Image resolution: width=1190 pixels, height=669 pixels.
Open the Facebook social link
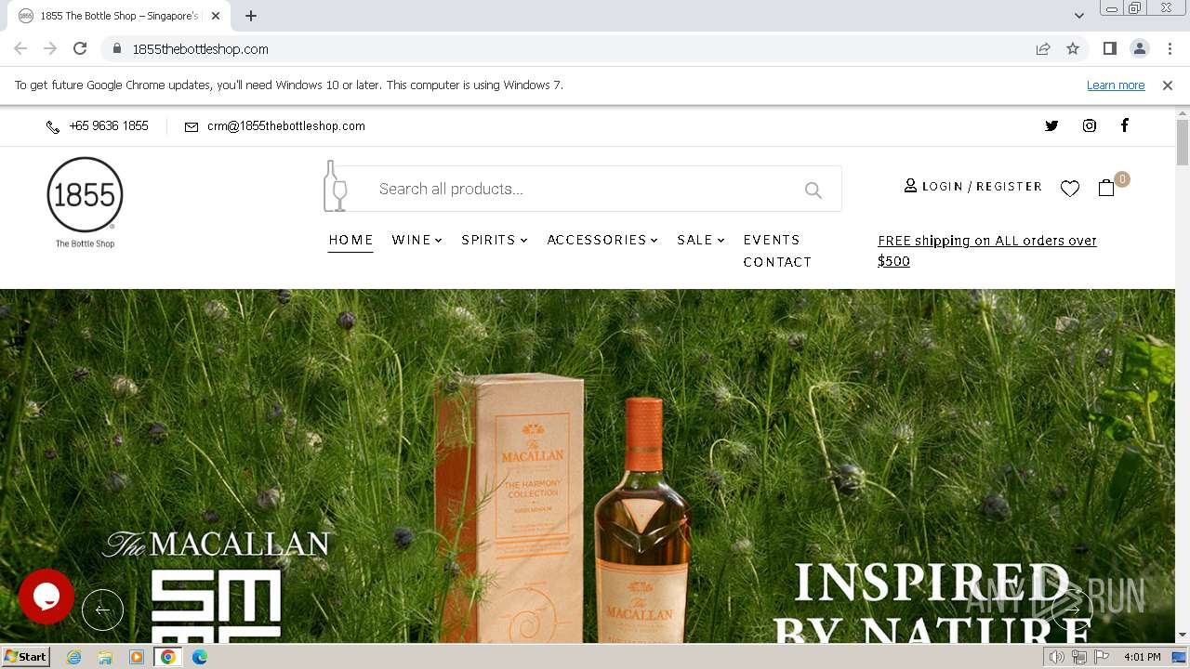(x=1124, y=125)
